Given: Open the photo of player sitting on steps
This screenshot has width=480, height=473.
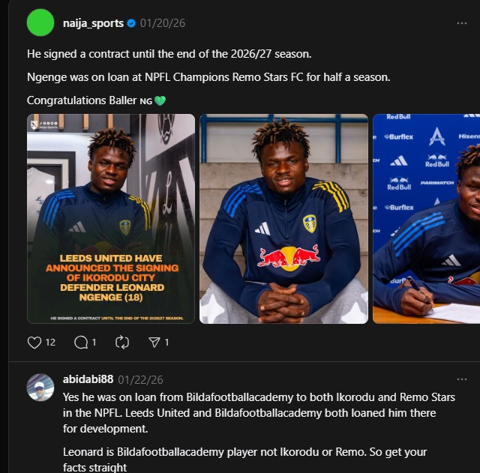Looking at the screenshot, I should click(283, 219).
